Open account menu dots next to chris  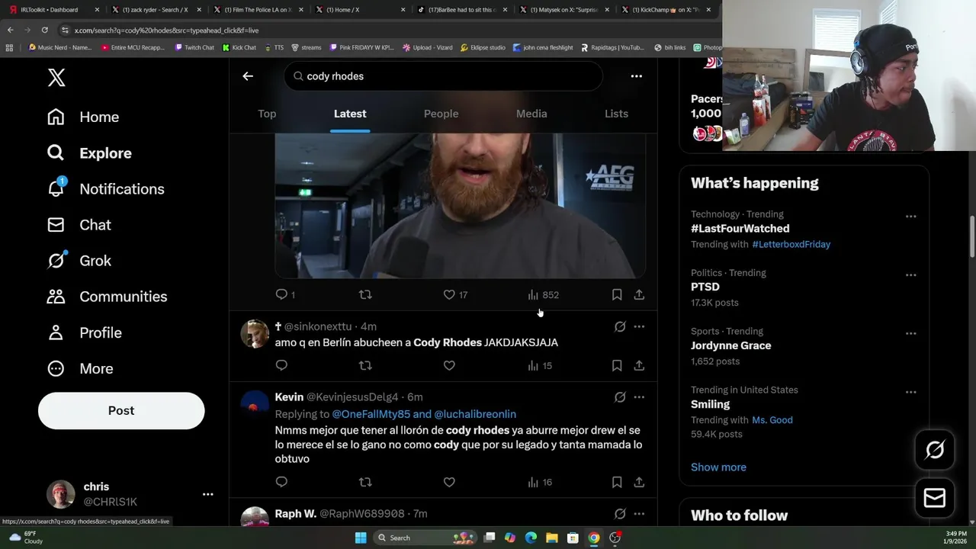point(207,494)
